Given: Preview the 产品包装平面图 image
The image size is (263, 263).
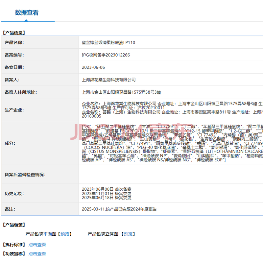Looking at the screenshot, I should tap(65, 234).
